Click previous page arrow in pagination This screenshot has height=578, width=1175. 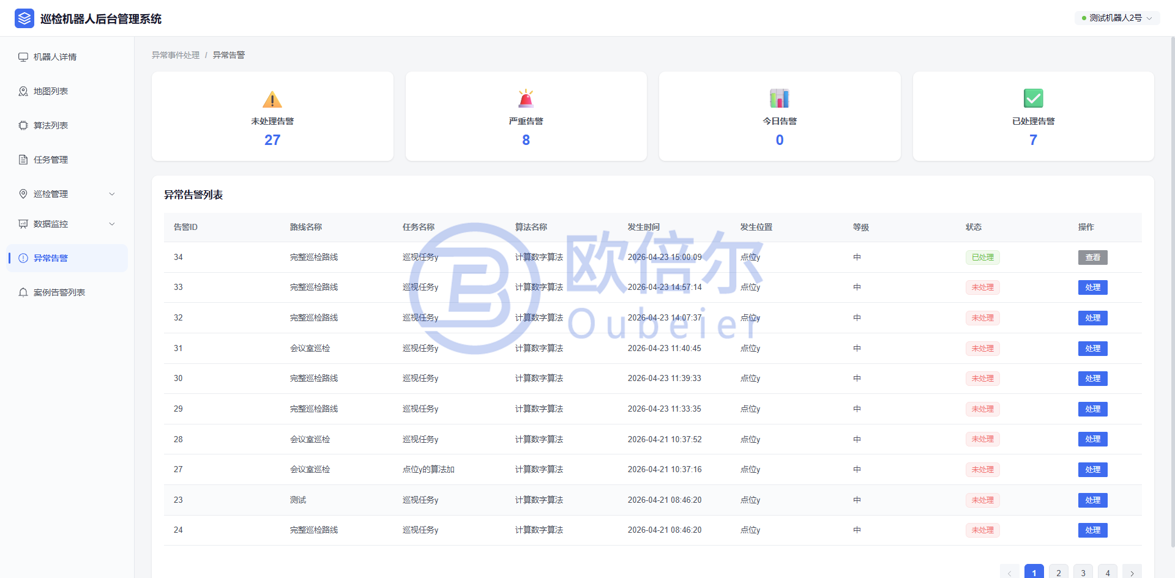1010,572
